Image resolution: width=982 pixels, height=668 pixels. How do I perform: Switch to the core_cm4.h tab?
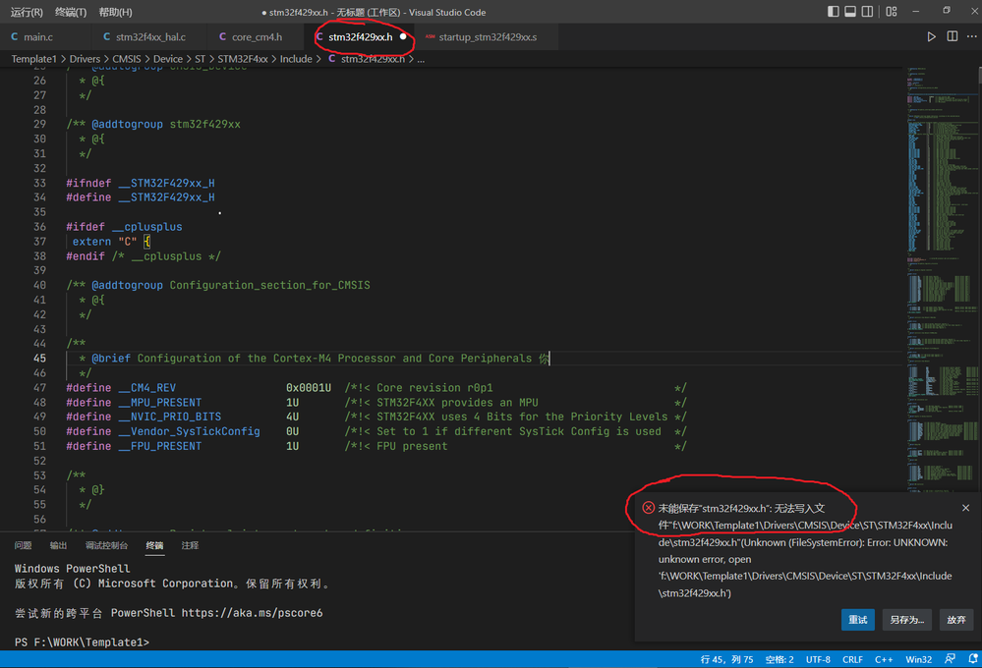pos(257,37)
